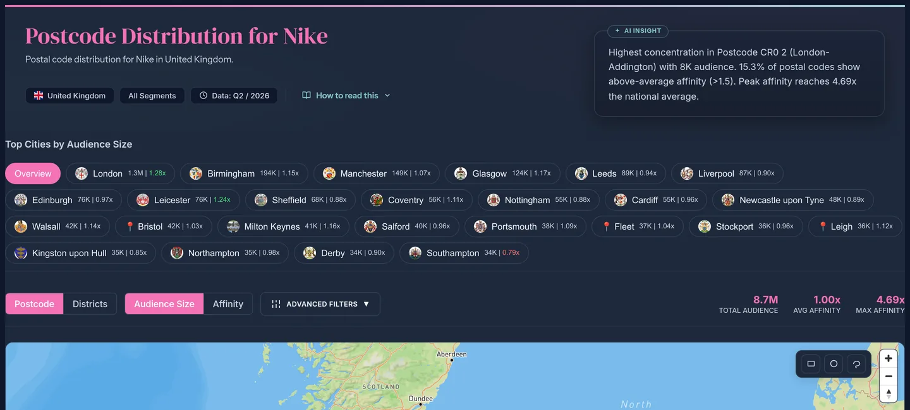Screen dimensions: 910x410
Task: Expand the How to read this guide
Action: 346,95
